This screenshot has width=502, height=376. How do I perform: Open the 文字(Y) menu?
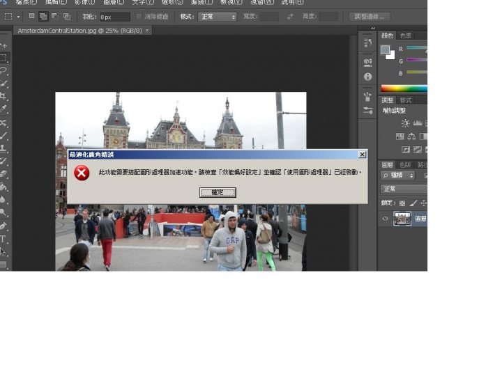click(143, 2)
